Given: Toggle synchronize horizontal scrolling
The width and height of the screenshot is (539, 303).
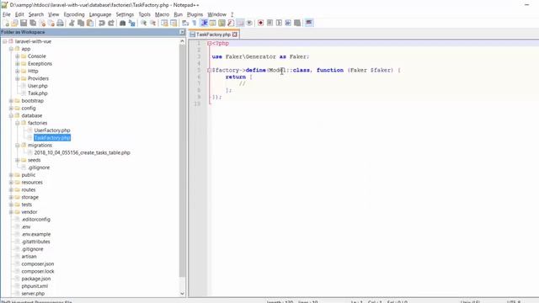Looking at the screenshot, I should tap(173, 23).
